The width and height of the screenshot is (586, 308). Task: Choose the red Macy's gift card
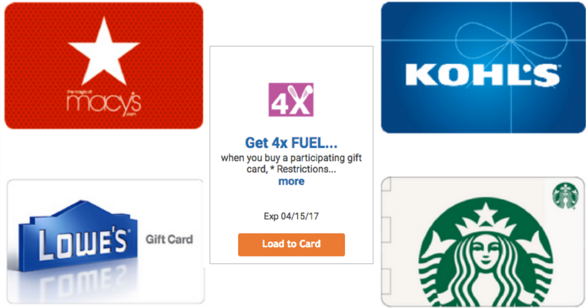tap(104, 66)
